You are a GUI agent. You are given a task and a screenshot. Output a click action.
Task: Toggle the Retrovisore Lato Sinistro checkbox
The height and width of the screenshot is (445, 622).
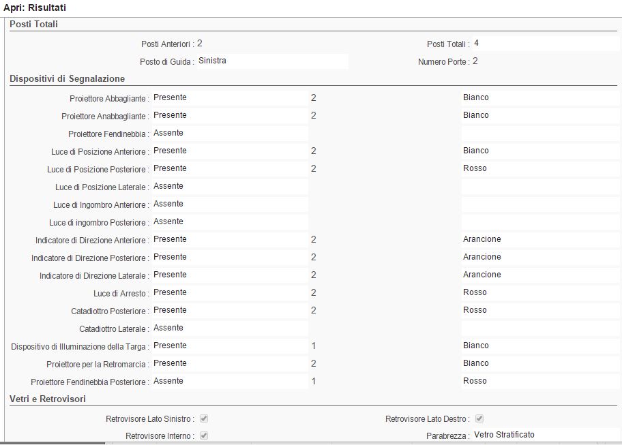(204, 418)
